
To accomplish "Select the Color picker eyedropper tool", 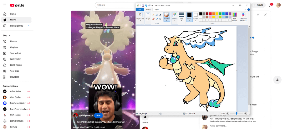I will 157,19.
